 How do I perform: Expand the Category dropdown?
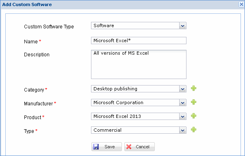click(182, 89)
